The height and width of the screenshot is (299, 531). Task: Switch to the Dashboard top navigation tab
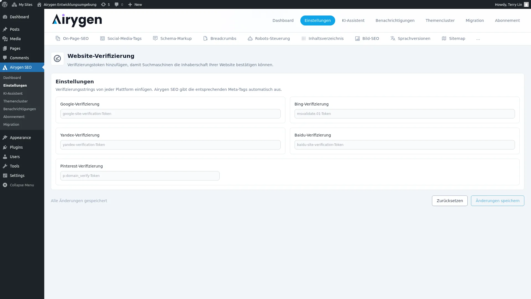click(283, 20)
